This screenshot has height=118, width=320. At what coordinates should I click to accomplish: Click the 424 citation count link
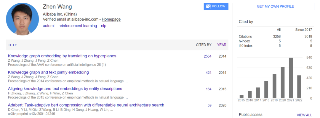(208, 73)
